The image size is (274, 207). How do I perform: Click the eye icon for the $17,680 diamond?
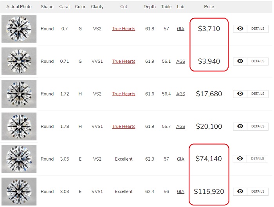[240, 94]
